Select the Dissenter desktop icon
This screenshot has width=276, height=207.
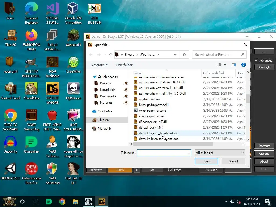(31, 145)
